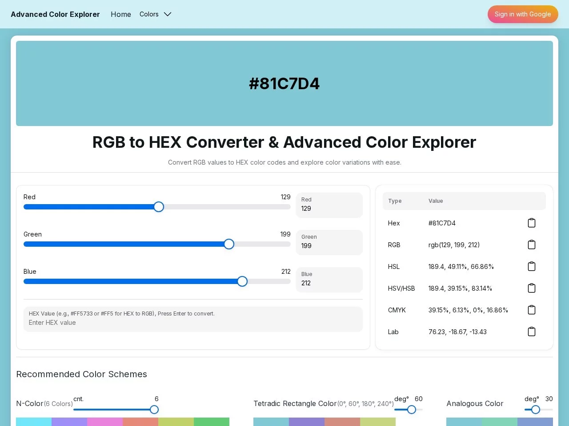Copy the Lab value to clipboard
569x426 pixels.
[531, 331]
